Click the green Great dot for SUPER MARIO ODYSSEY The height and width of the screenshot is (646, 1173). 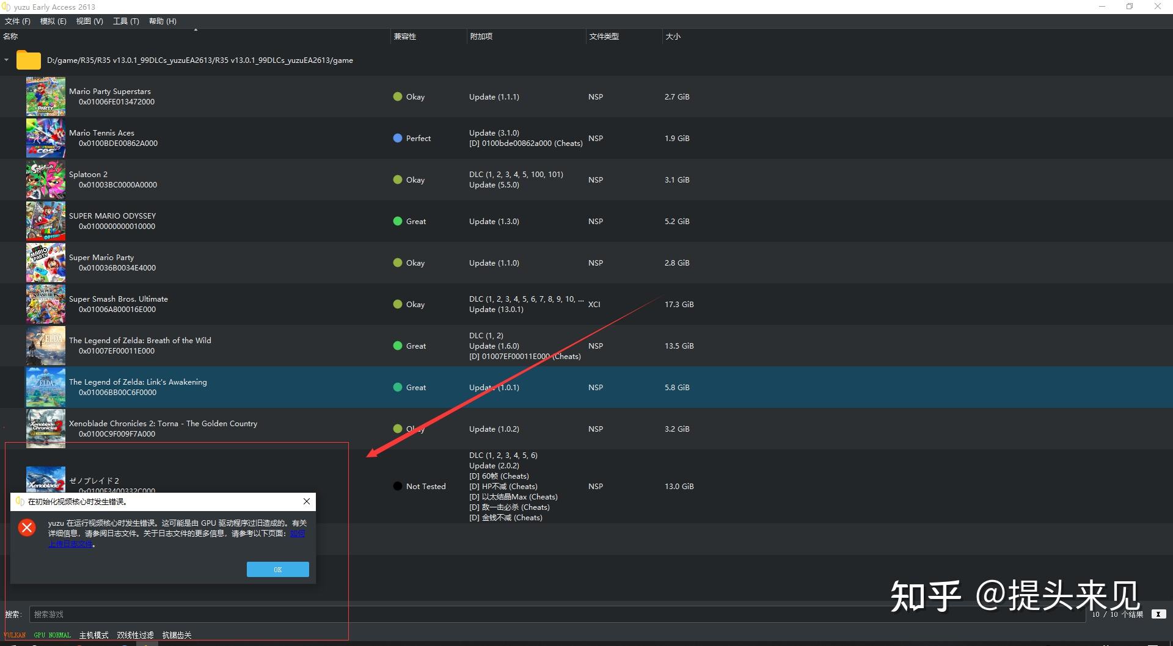398,221
